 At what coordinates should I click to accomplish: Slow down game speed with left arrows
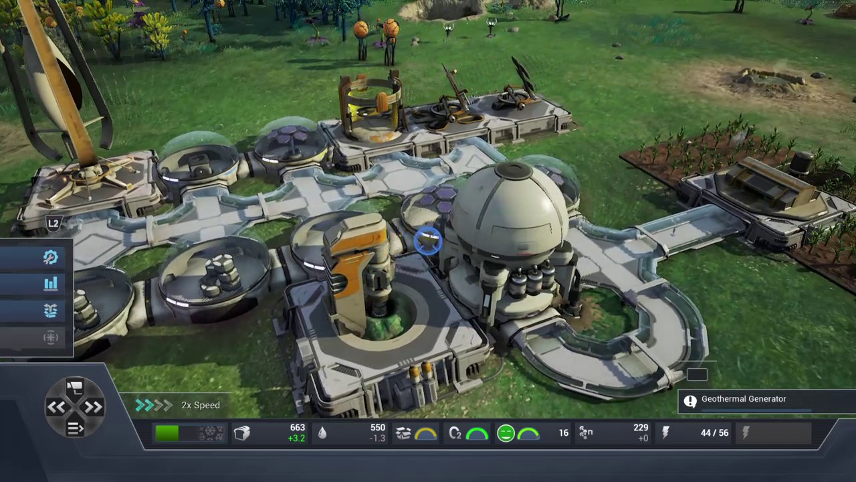click(56, 407)
